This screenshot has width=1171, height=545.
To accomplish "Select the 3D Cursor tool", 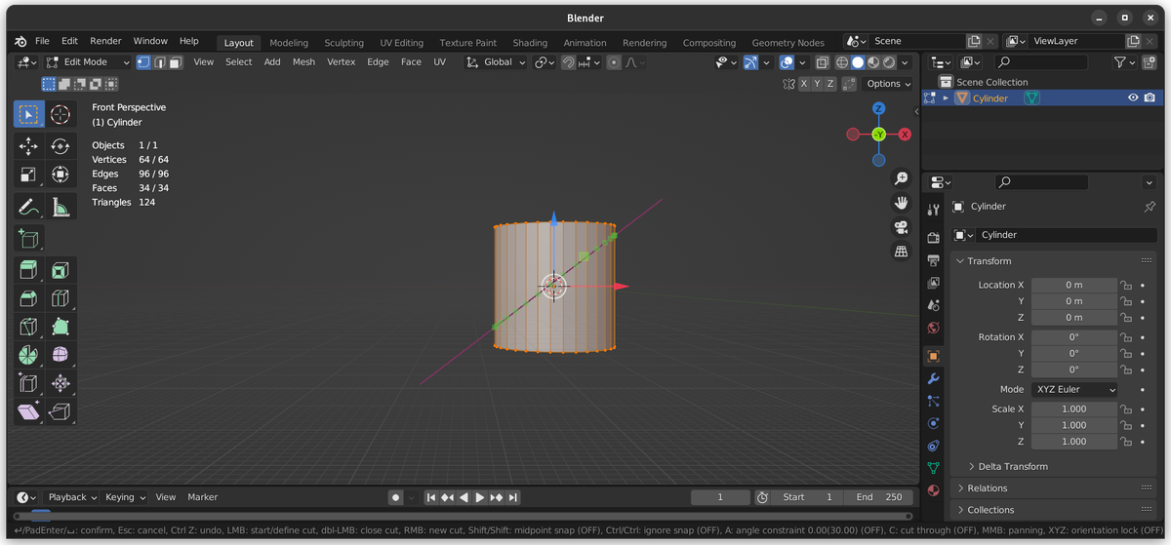I will (61, 114).
